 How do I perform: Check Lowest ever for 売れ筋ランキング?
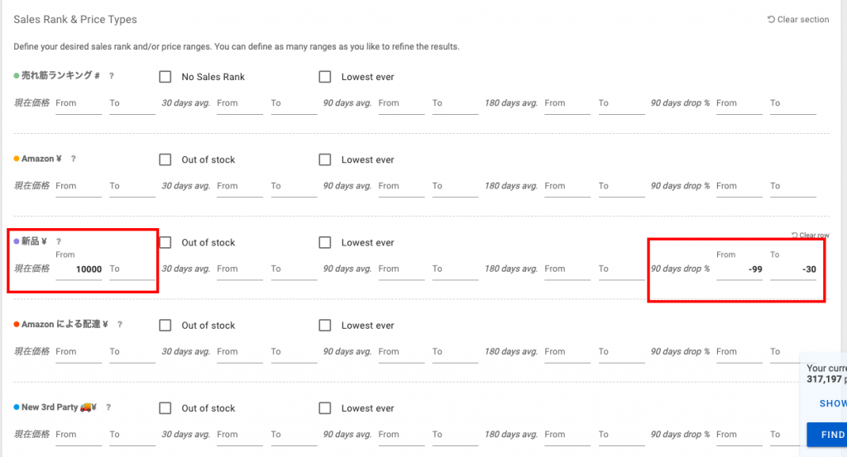point(325,77)
